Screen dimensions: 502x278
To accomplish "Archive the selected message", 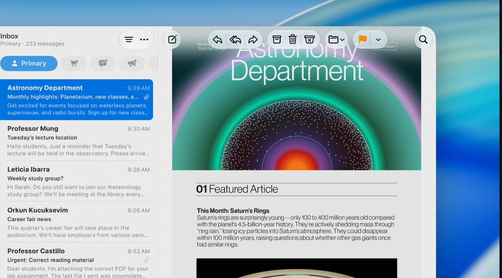I will [277, 39].
